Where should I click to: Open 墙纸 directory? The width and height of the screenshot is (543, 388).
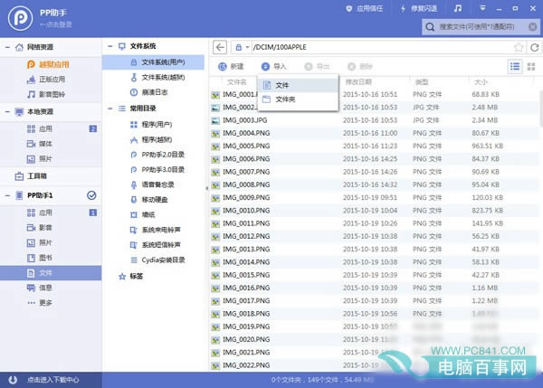(142, 214)
